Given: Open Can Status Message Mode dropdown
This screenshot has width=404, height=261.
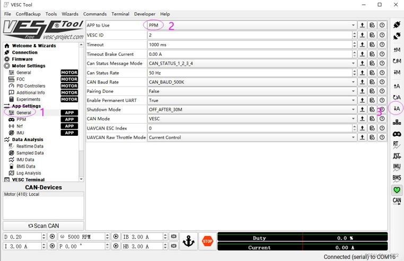Looking at the screenshot, I should 252,63.
